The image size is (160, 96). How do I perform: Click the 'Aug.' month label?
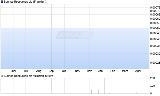coord(39,71)
